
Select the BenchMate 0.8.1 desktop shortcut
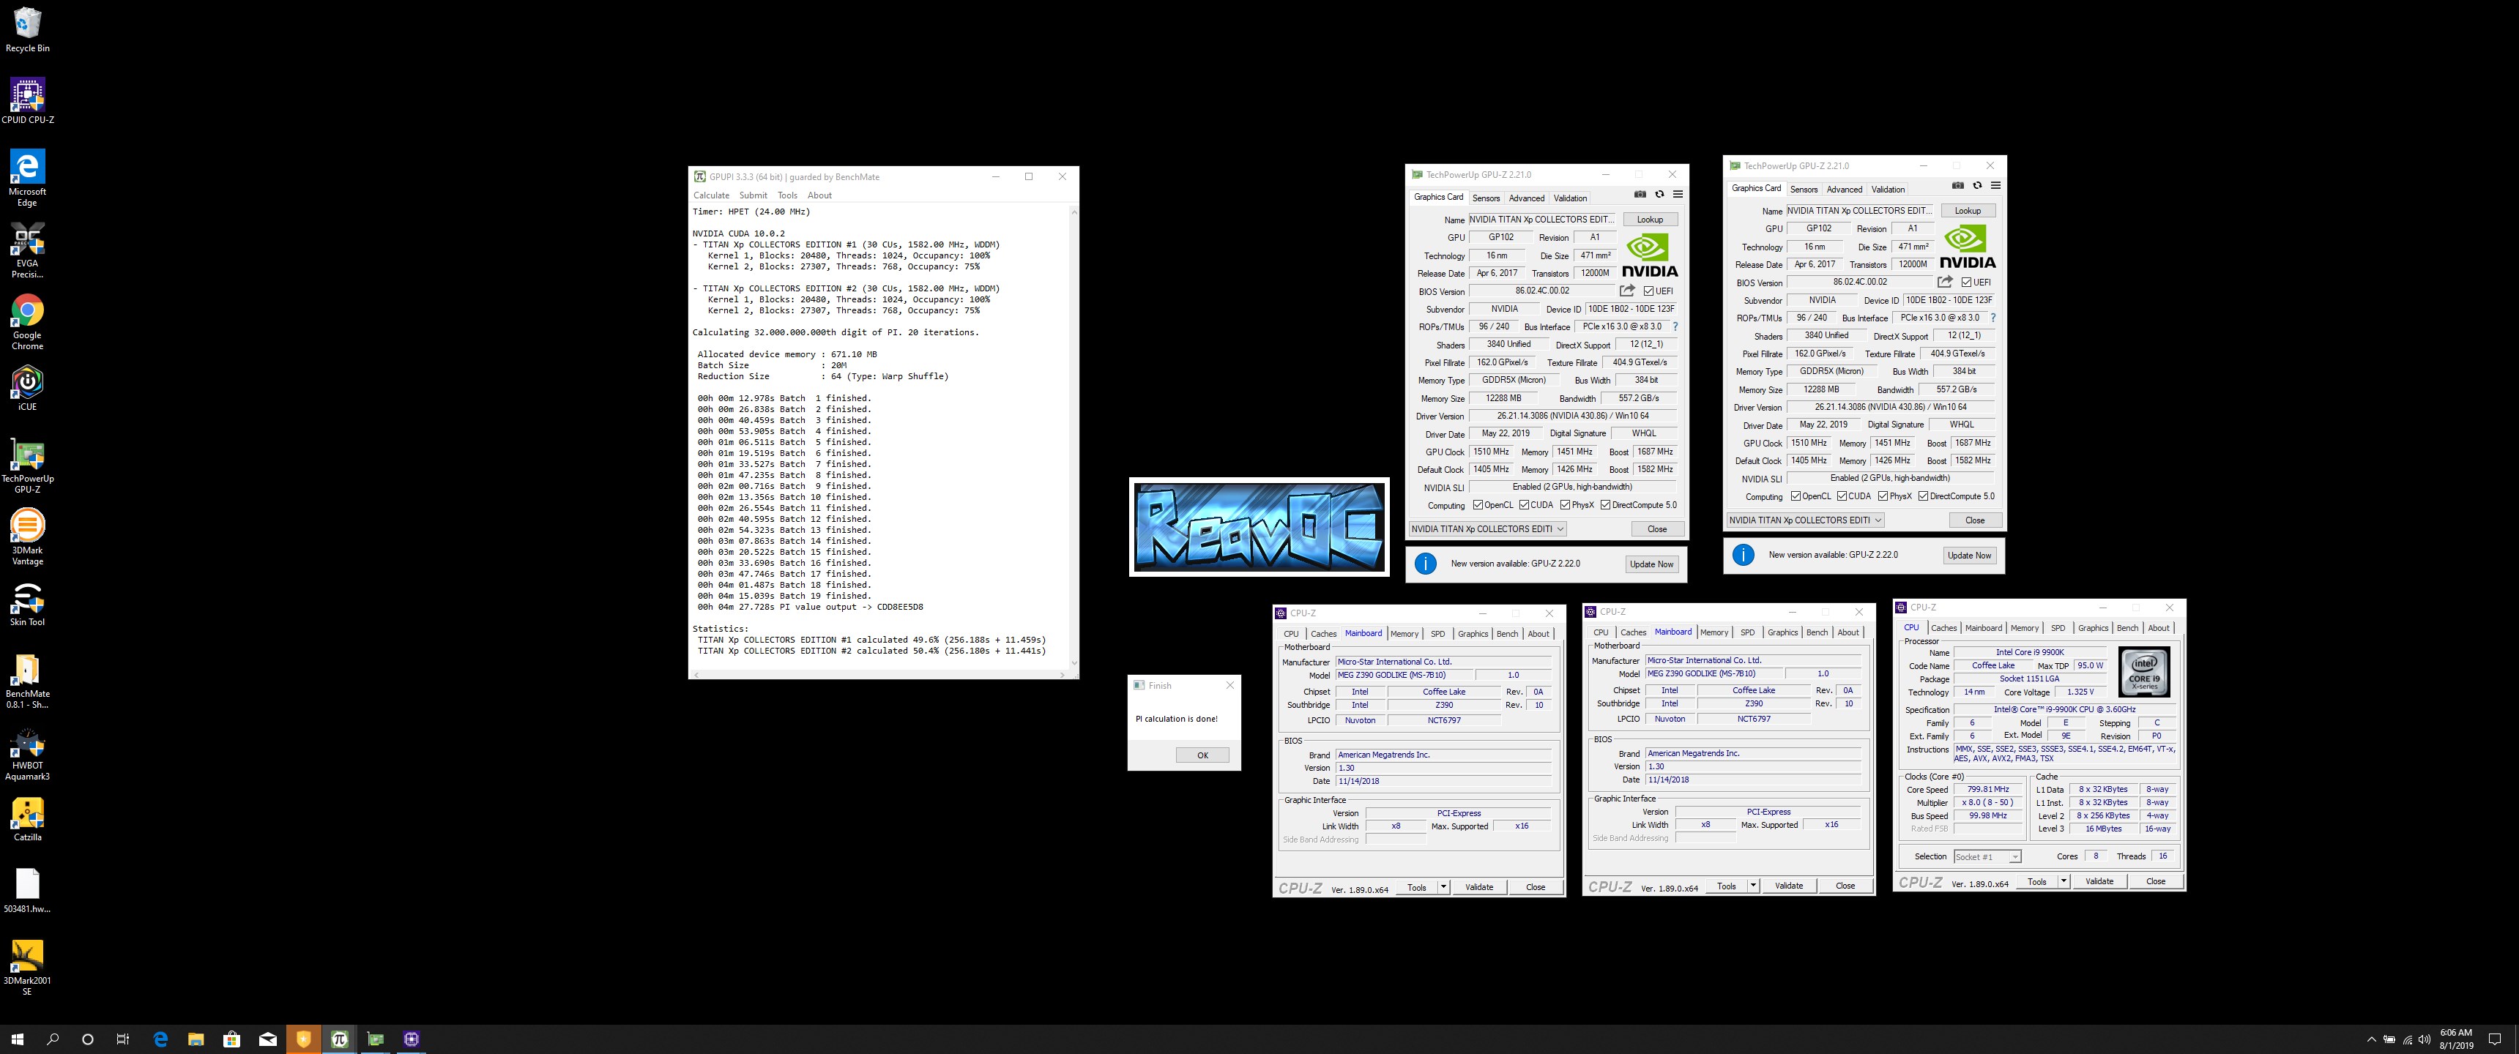[27, 681]
